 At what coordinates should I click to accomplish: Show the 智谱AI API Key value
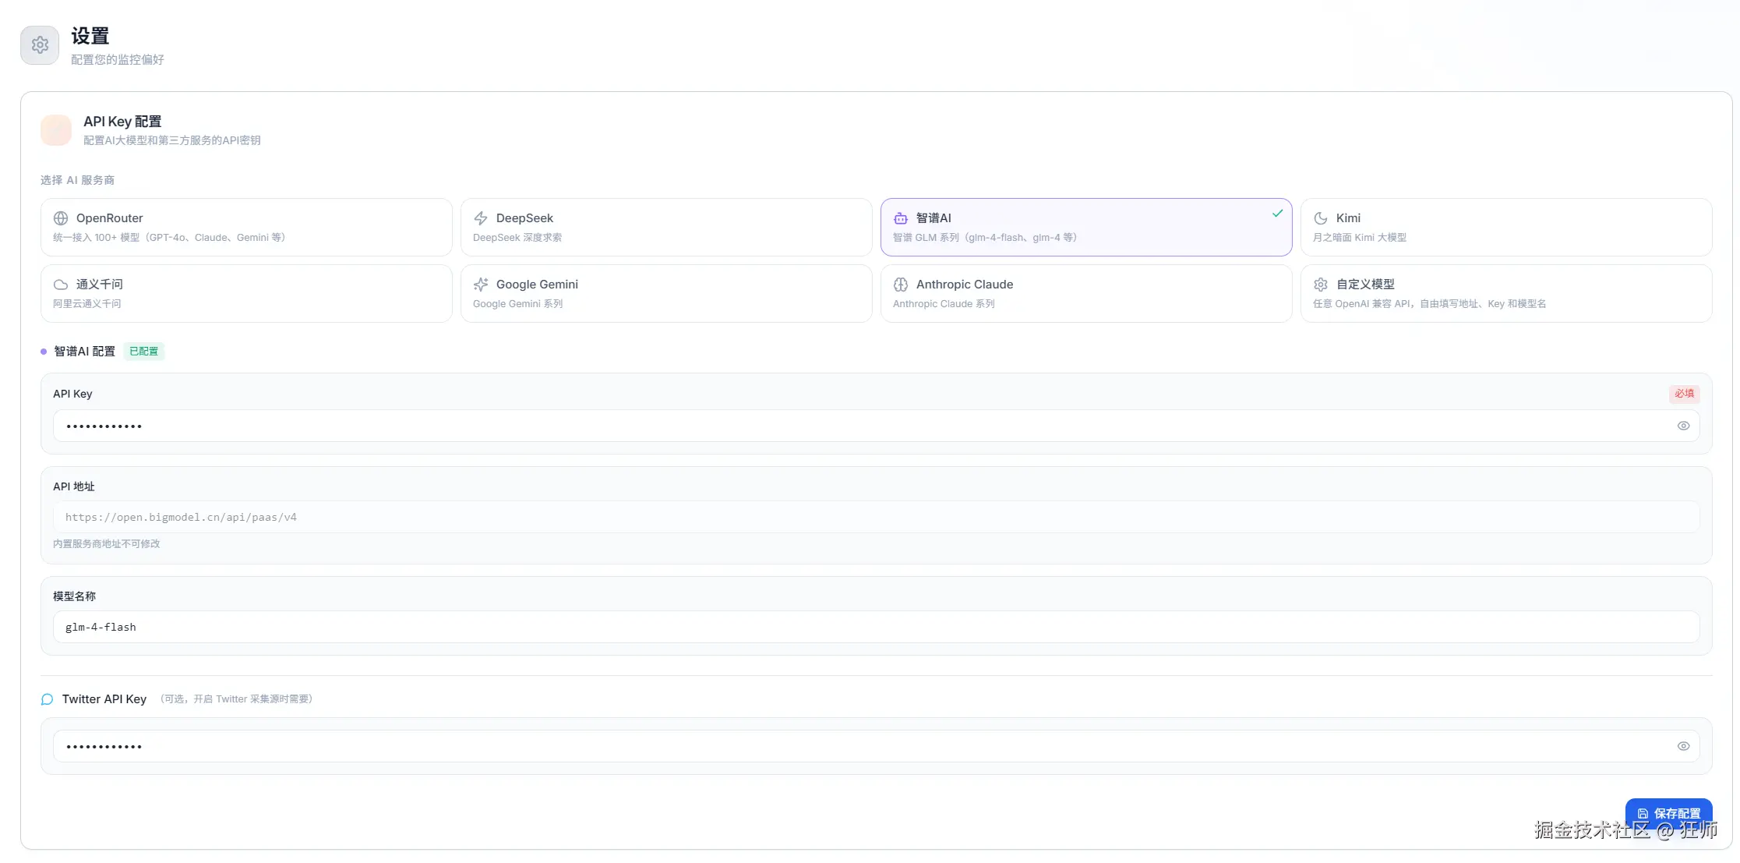[1683, 426]
